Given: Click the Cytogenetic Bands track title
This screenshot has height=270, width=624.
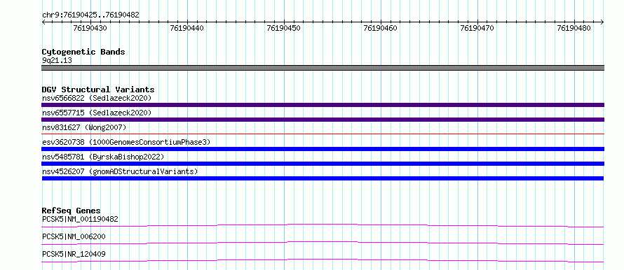Looking at the screenshot, I should point(83,52).
